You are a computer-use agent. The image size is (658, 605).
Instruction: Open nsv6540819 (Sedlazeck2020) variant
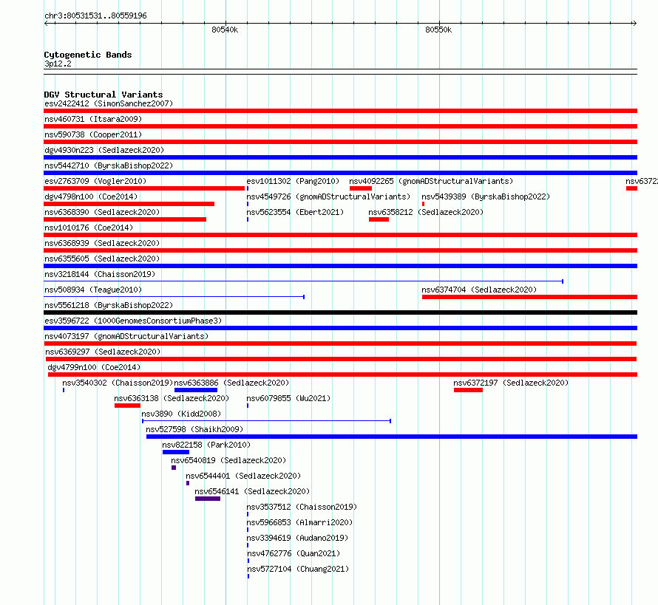(228, 460)
